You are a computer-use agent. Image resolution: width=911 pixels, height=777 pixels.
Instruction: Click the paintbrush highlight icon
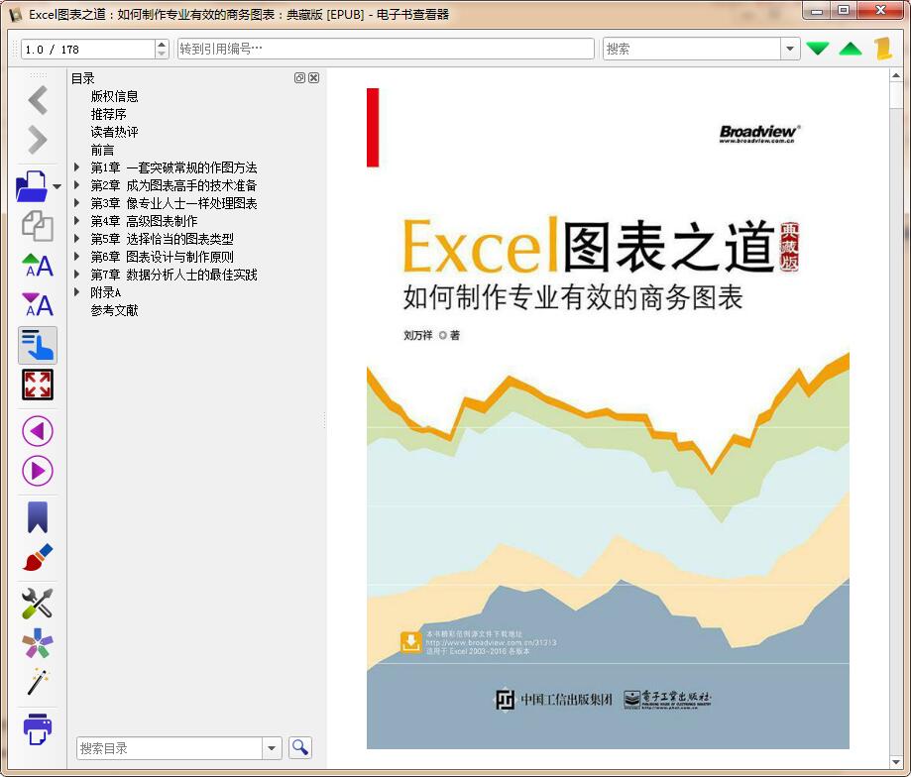pos(38,557)
